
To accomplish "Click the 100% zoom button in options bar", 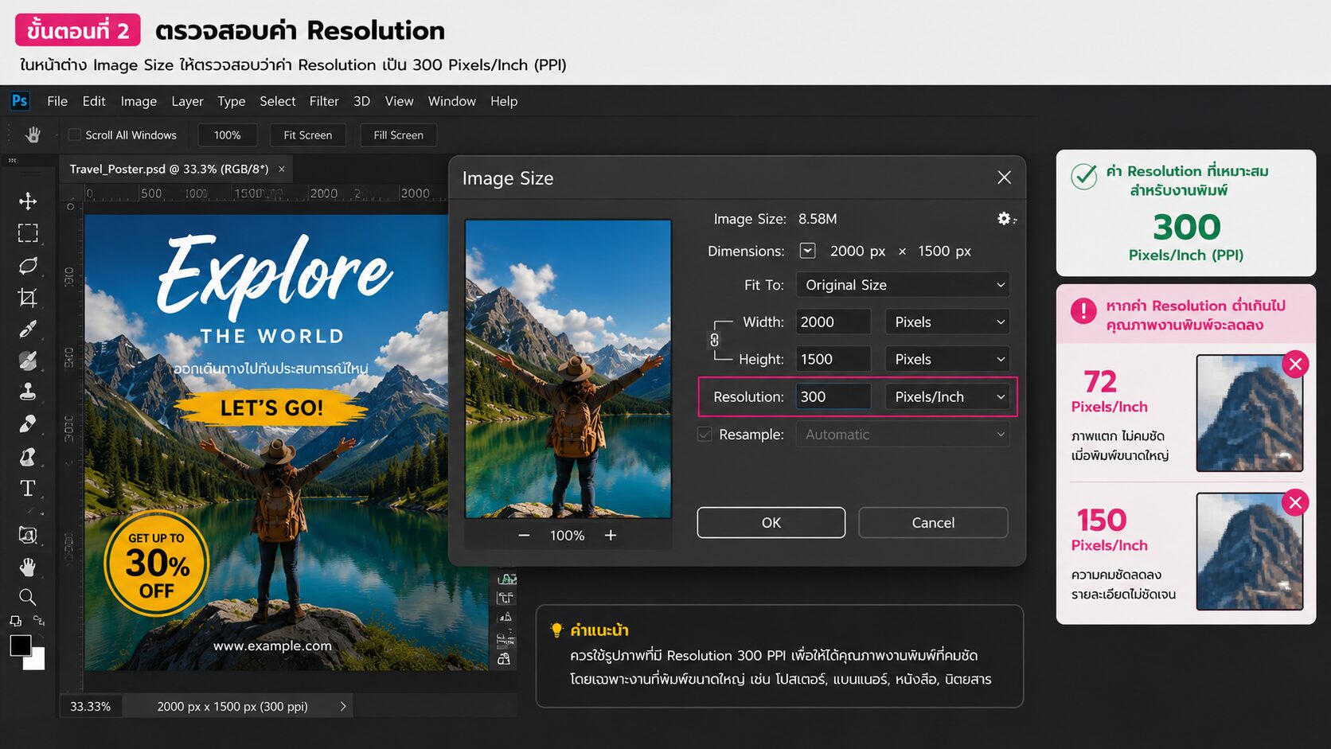I will click(228, 135).
